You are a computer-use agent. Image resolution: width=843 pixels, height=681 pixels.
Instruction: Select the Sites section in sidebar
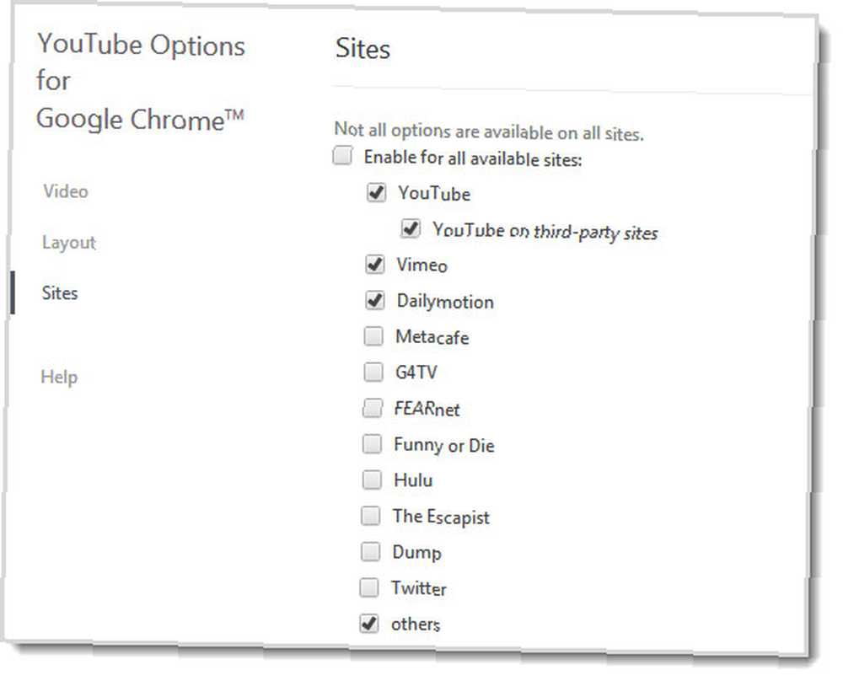coord(60,293)
